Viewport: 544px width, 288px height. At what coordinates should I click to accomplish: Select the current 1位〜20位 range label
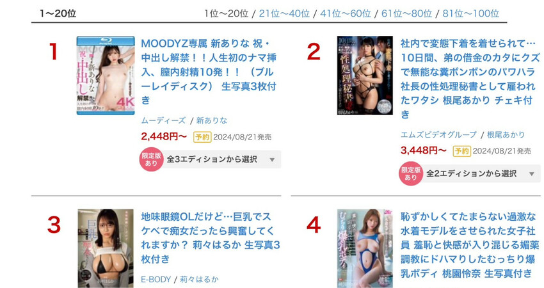[226, 13]
